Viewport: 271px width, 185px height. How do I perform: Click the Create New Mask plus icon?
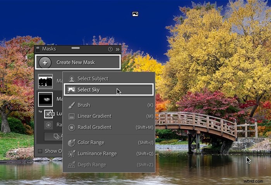point(45,62)
